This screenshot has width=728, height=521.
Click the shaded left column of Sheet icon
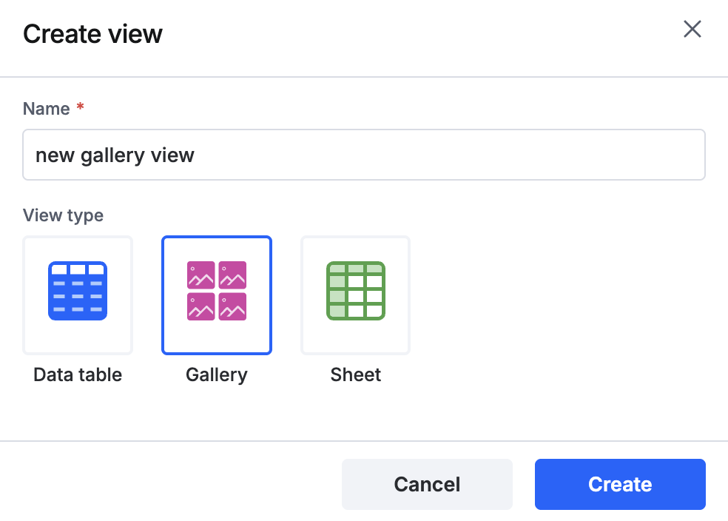(337, 291)
